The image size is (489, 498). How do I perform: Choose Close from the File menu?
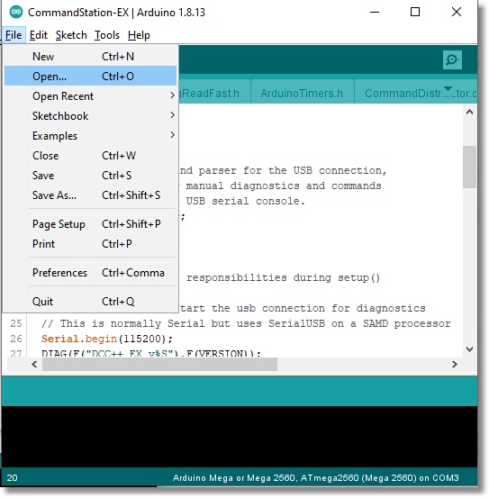pyautogui.click(x=90, y=156)
